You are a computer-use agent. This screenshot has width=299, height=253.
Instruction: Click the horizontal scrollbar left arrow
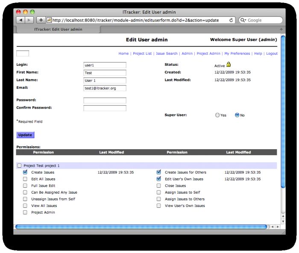273,227
